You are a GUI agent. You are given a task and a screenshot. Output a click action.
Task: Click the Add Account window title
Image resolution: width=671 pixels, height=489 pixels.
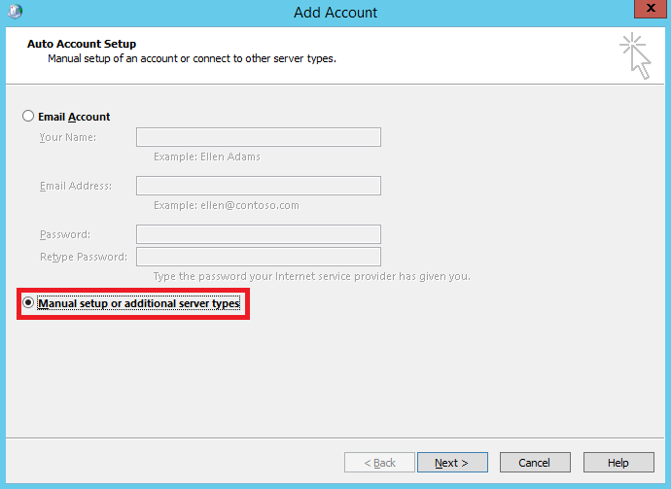(x=335, y=13)
